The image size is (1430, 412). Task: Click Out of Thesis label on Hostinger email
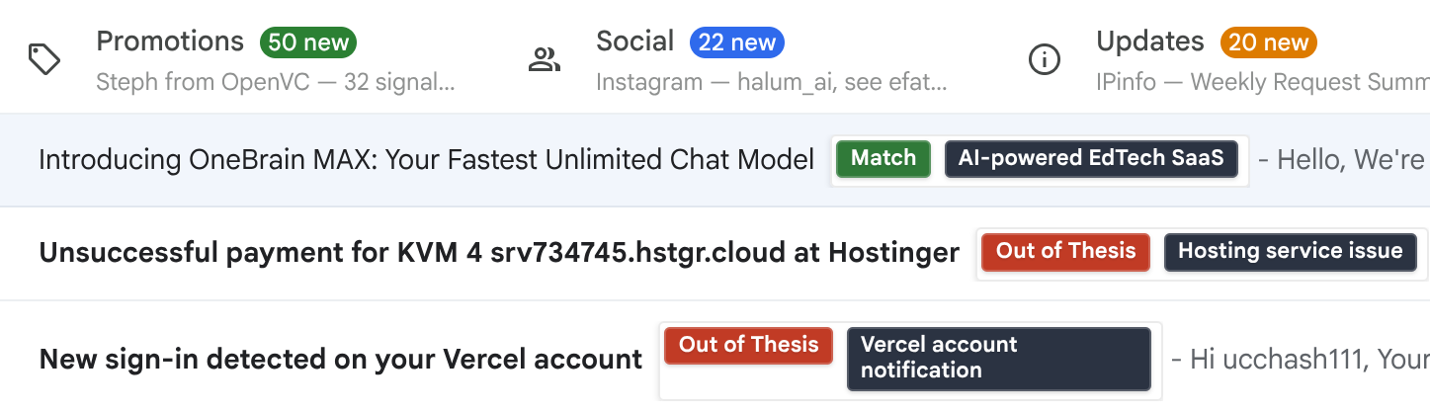(1066, 251)
